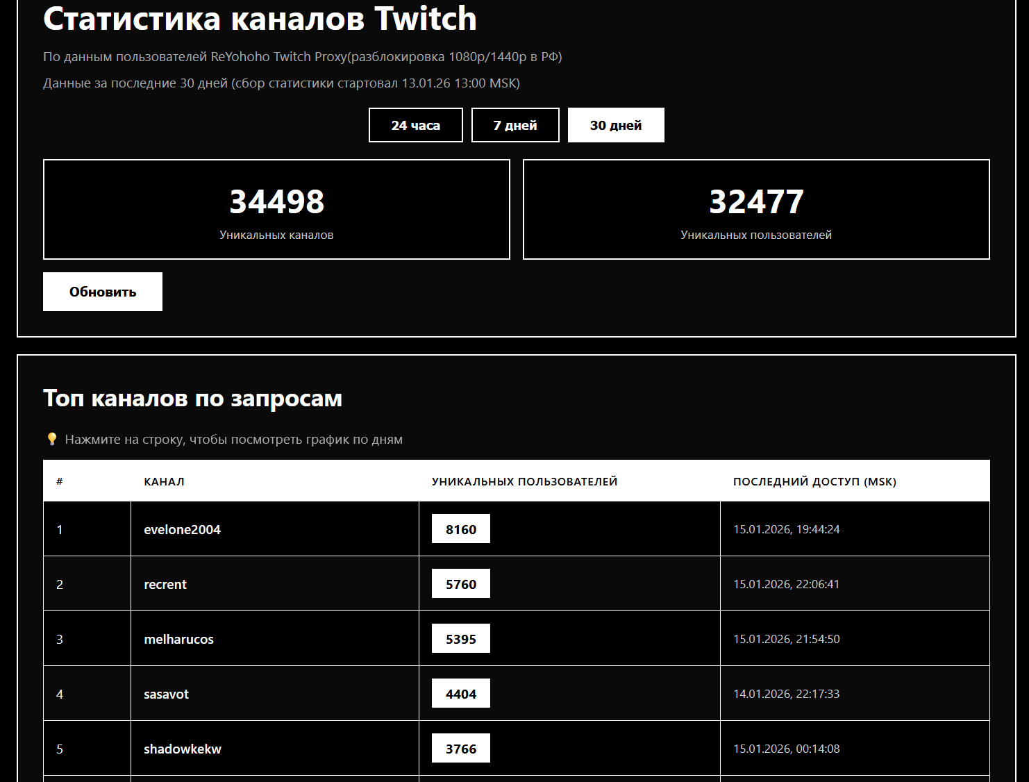The height and width of the screenshot is (782, 1029).
Task: Click the Данные за последние 30 дней note
Action: 281,83
